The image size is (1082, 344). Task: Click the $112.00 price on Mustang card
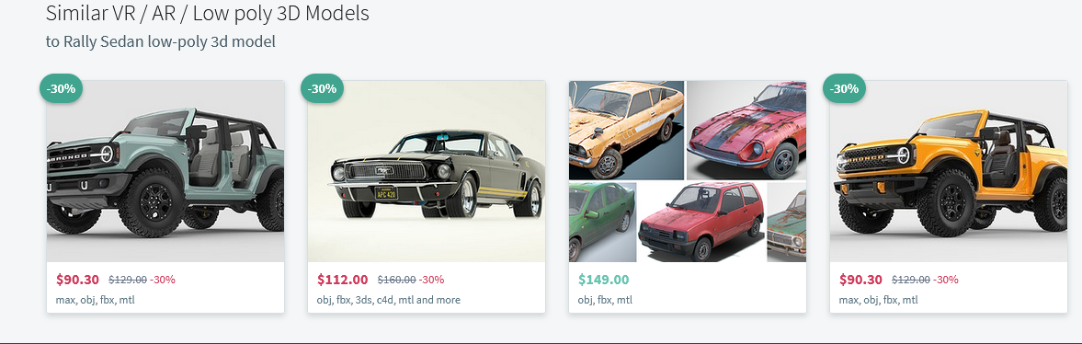click(342, 280)
